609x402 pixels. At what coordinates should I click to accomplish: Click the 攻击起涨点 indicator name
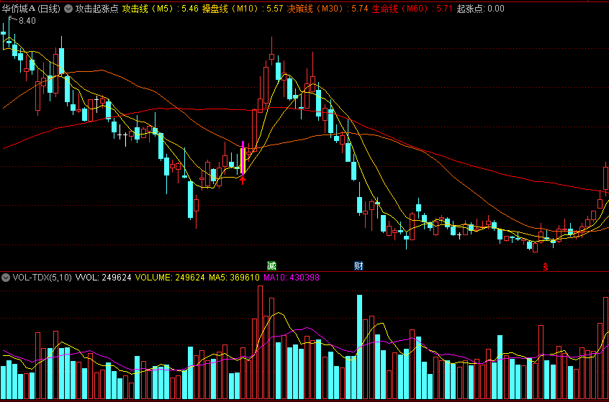[97, 9]
